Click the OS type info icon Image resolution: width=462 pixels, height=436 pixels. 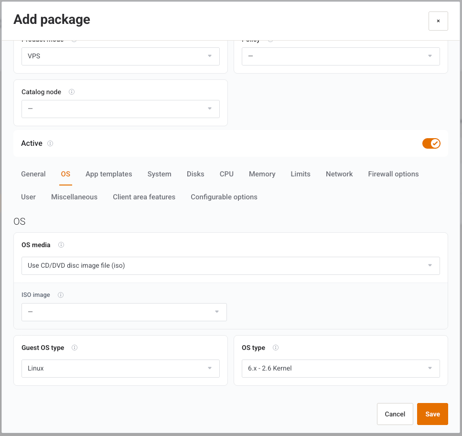click(x=276, y=348)
